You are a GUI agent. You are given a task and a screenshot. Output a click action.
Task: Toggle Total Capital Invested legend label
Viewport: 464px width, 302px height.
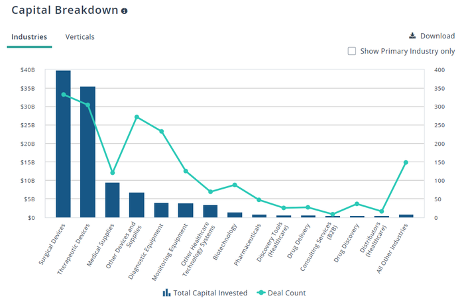(x=210, y=293)
